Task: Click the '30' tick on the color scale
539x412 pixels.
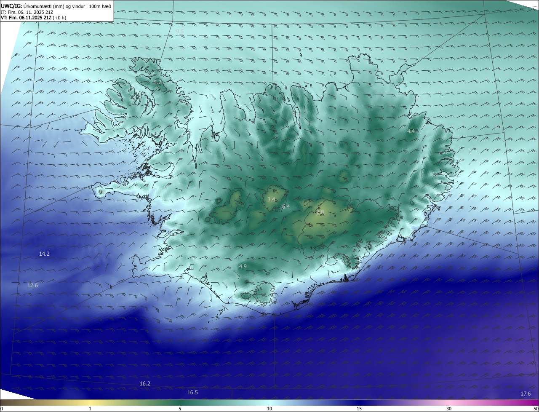Action: point(449,409)
